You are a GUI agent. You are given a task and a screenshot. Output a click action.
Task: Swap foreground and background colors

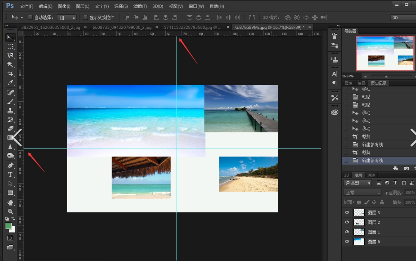13,219
